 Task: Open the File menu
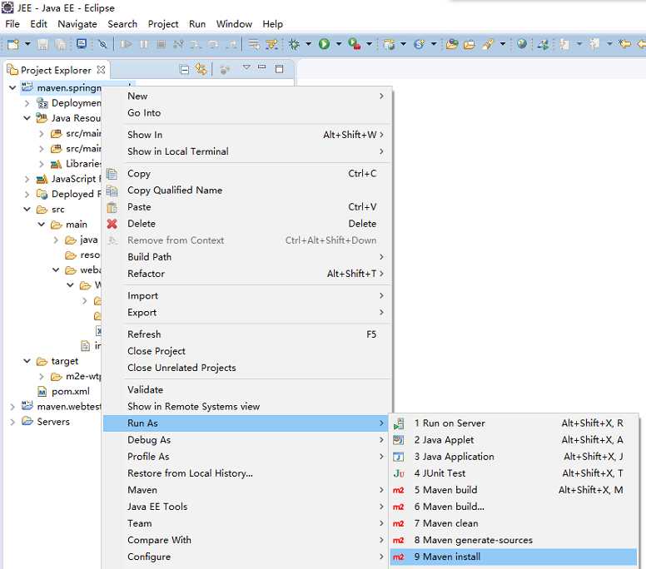tap(12, 24)
